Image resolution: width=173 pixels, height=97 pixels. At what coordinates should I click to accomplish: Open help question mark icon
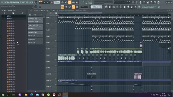click(x=144, y=2)
